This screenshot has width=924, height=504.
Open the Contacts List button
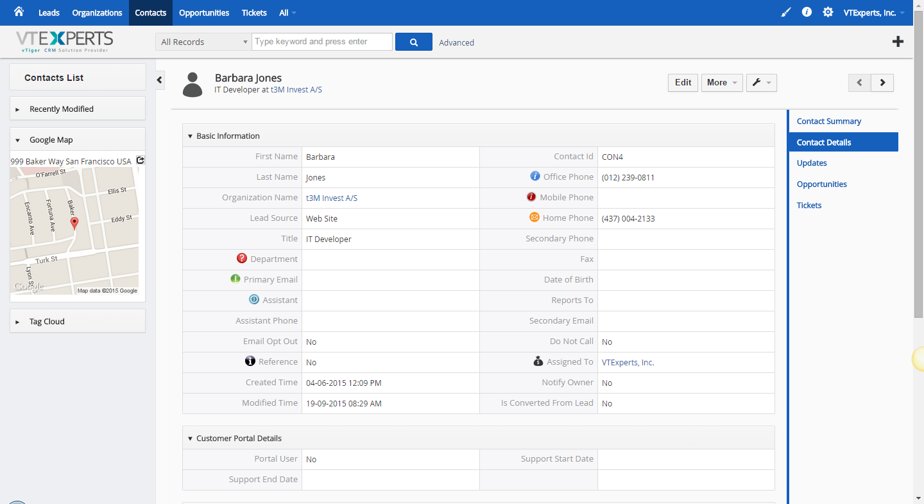point(78,77)
